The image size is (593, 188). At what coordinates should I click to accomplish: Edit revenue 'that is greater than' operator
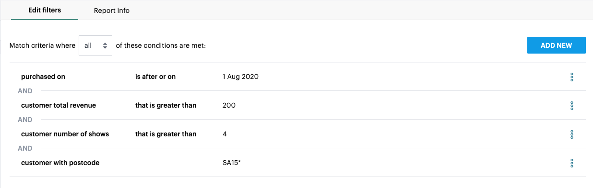pos(166,105)
